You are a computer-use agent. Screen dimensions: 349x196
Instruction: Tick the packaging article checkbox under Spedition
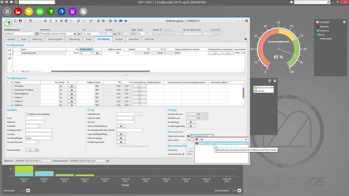tap(27, 114)
